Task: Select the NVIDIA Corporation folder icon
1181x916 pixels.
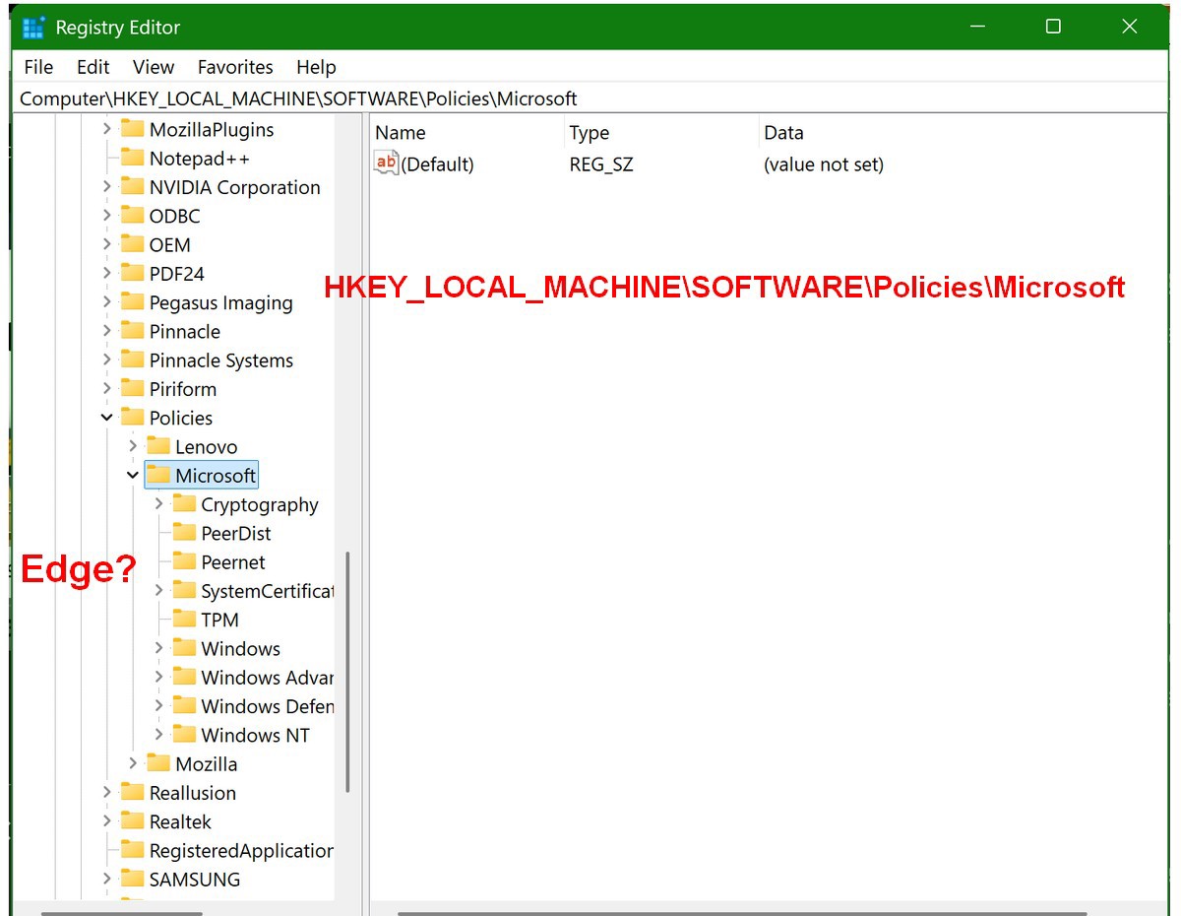Action: tap(132, 187)
